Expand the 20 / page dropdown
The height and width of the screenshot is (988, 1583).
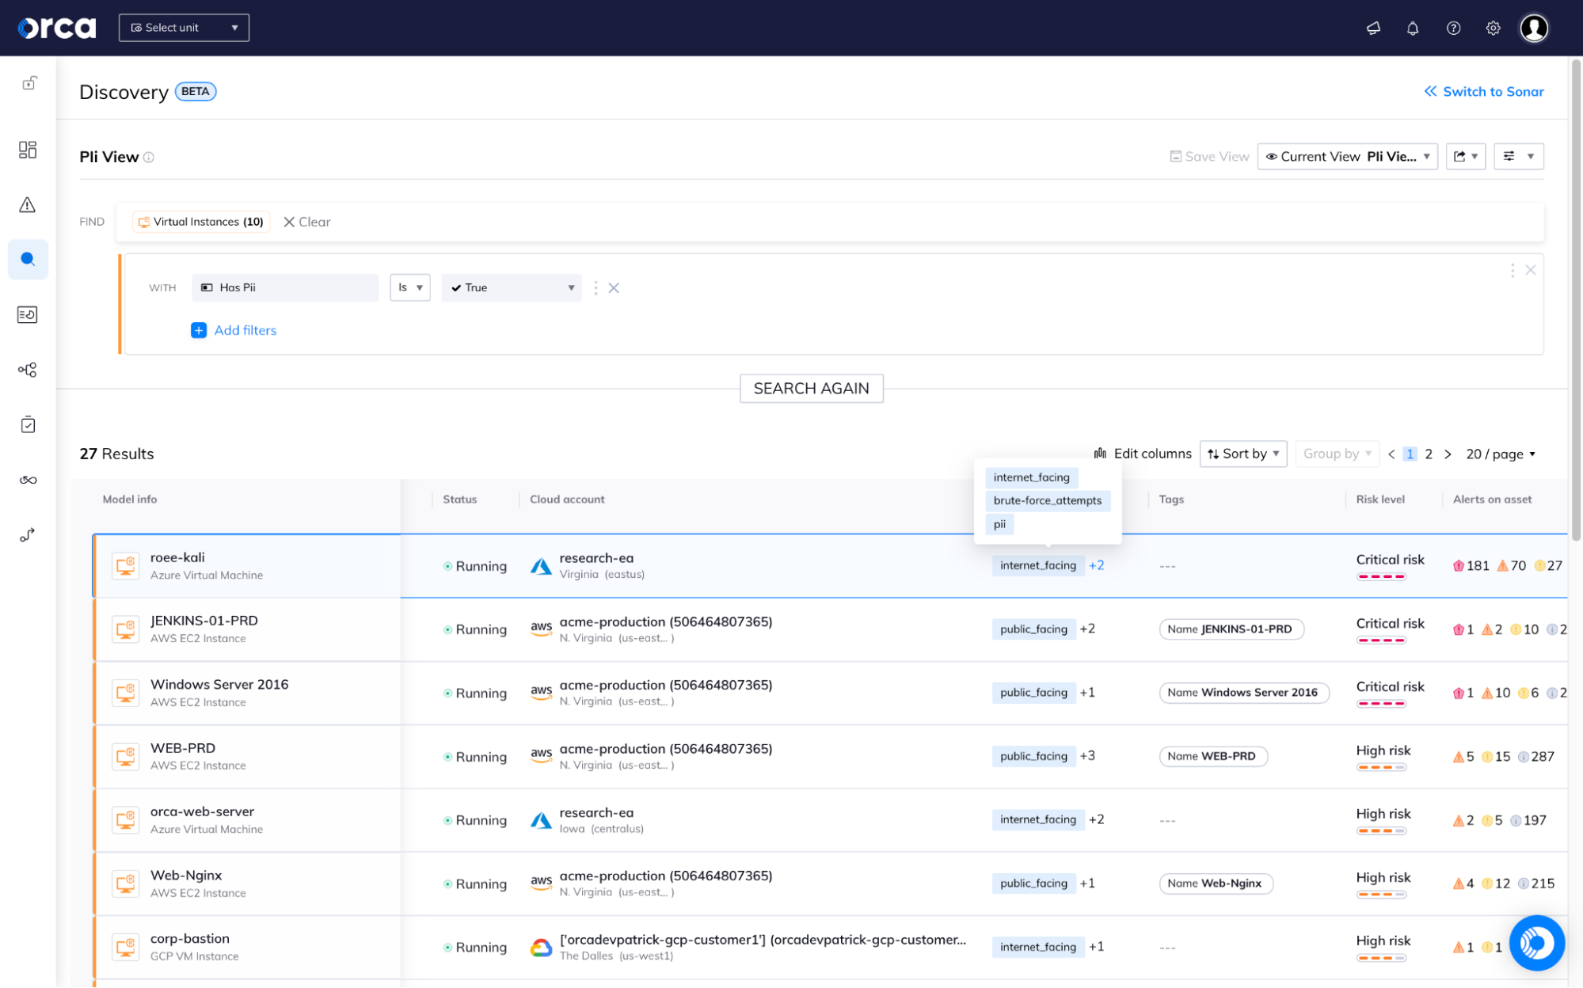pyautogui.click(x=1501, y=454)
